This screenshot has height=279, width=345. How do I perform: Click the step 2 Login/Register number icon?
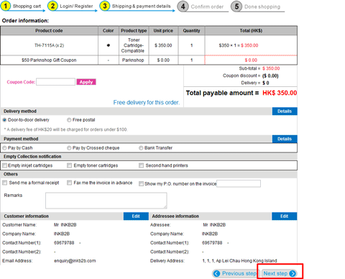[x=52, y=6]
